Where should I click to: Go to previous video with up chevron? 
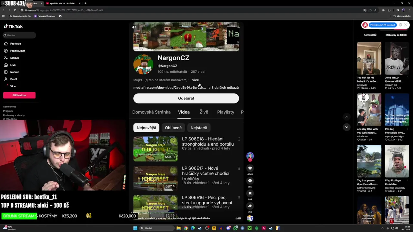pyautogui.click(x=347, y=117)
